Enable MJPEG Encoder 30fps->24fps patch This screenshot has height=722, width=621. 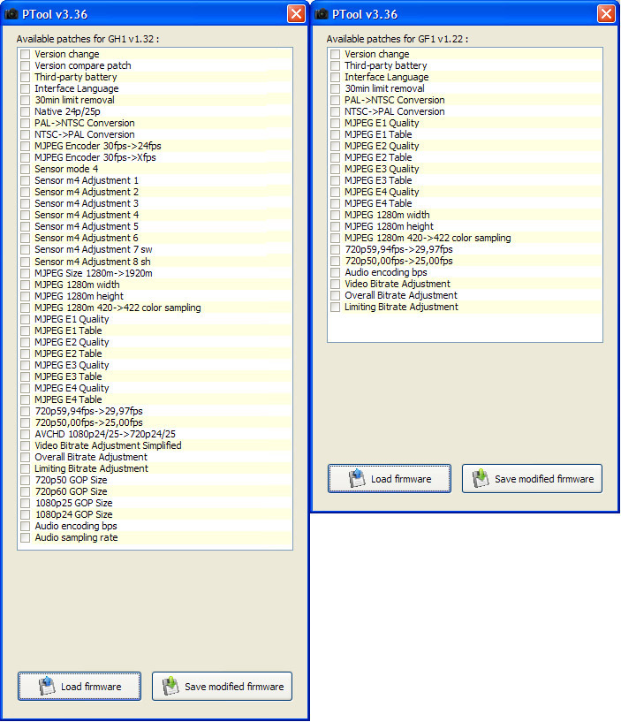tap(26, 147)
